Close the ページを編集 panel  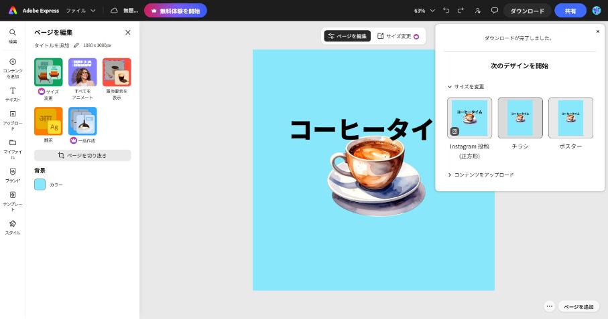tap(128, 33)
